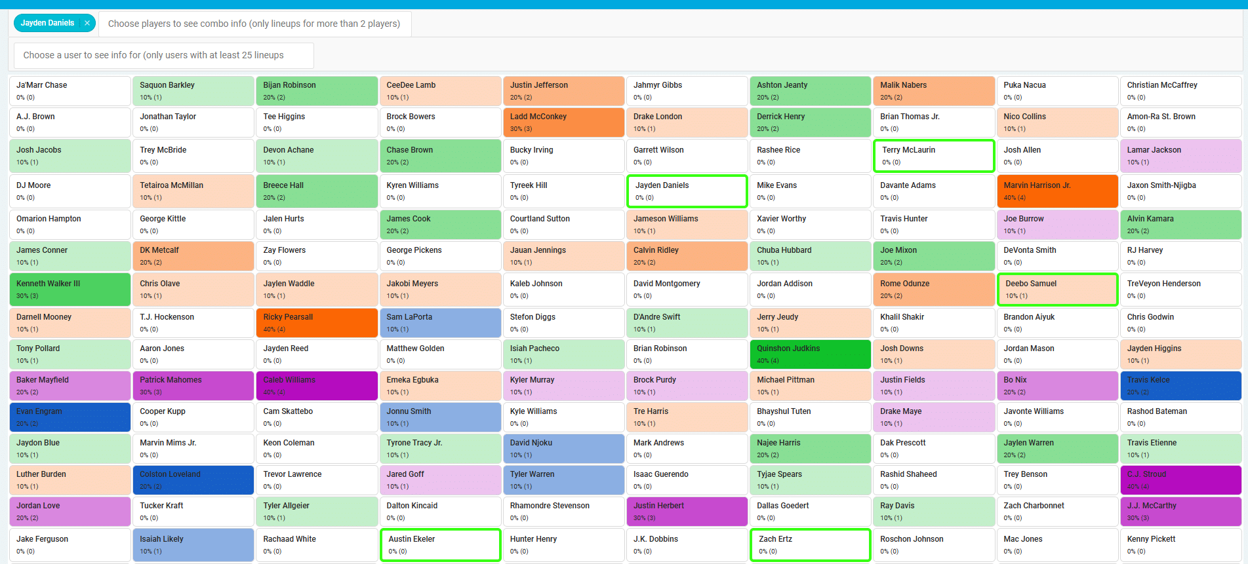1248x564 pixels.
Task: Click the Ricky Pearsall player card
Action: [316, 323]
